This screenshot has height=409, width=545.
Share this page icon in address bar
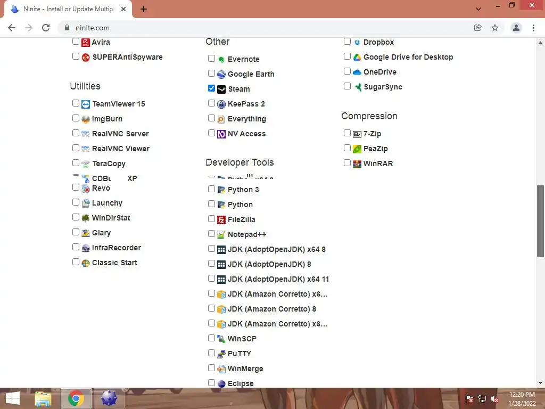[x=478, y=28]
